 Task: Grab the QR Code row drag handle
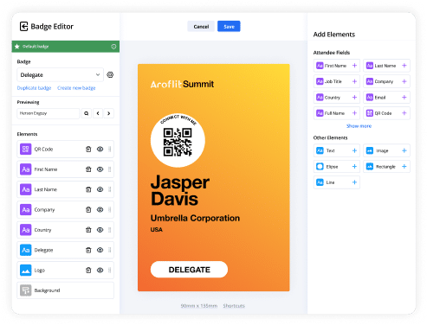[x=110, y=149]
